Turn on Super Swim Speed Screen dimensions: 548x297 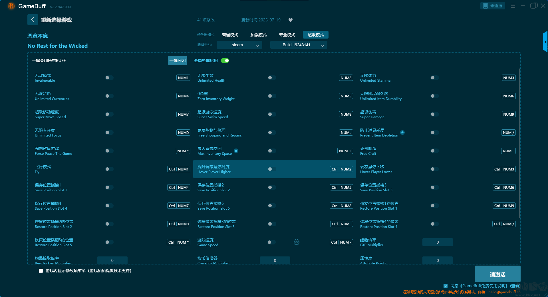tap(272, 114)
